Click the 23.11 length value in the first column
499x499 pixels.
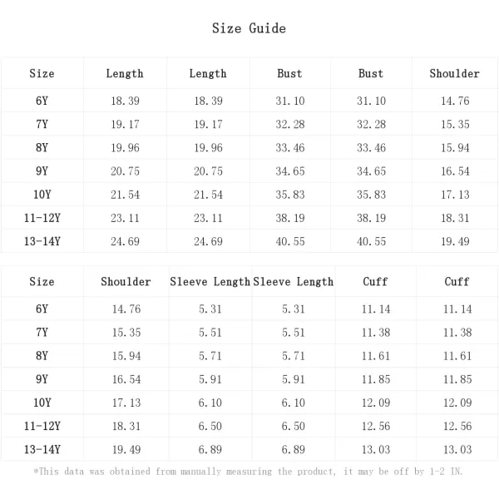125,218
